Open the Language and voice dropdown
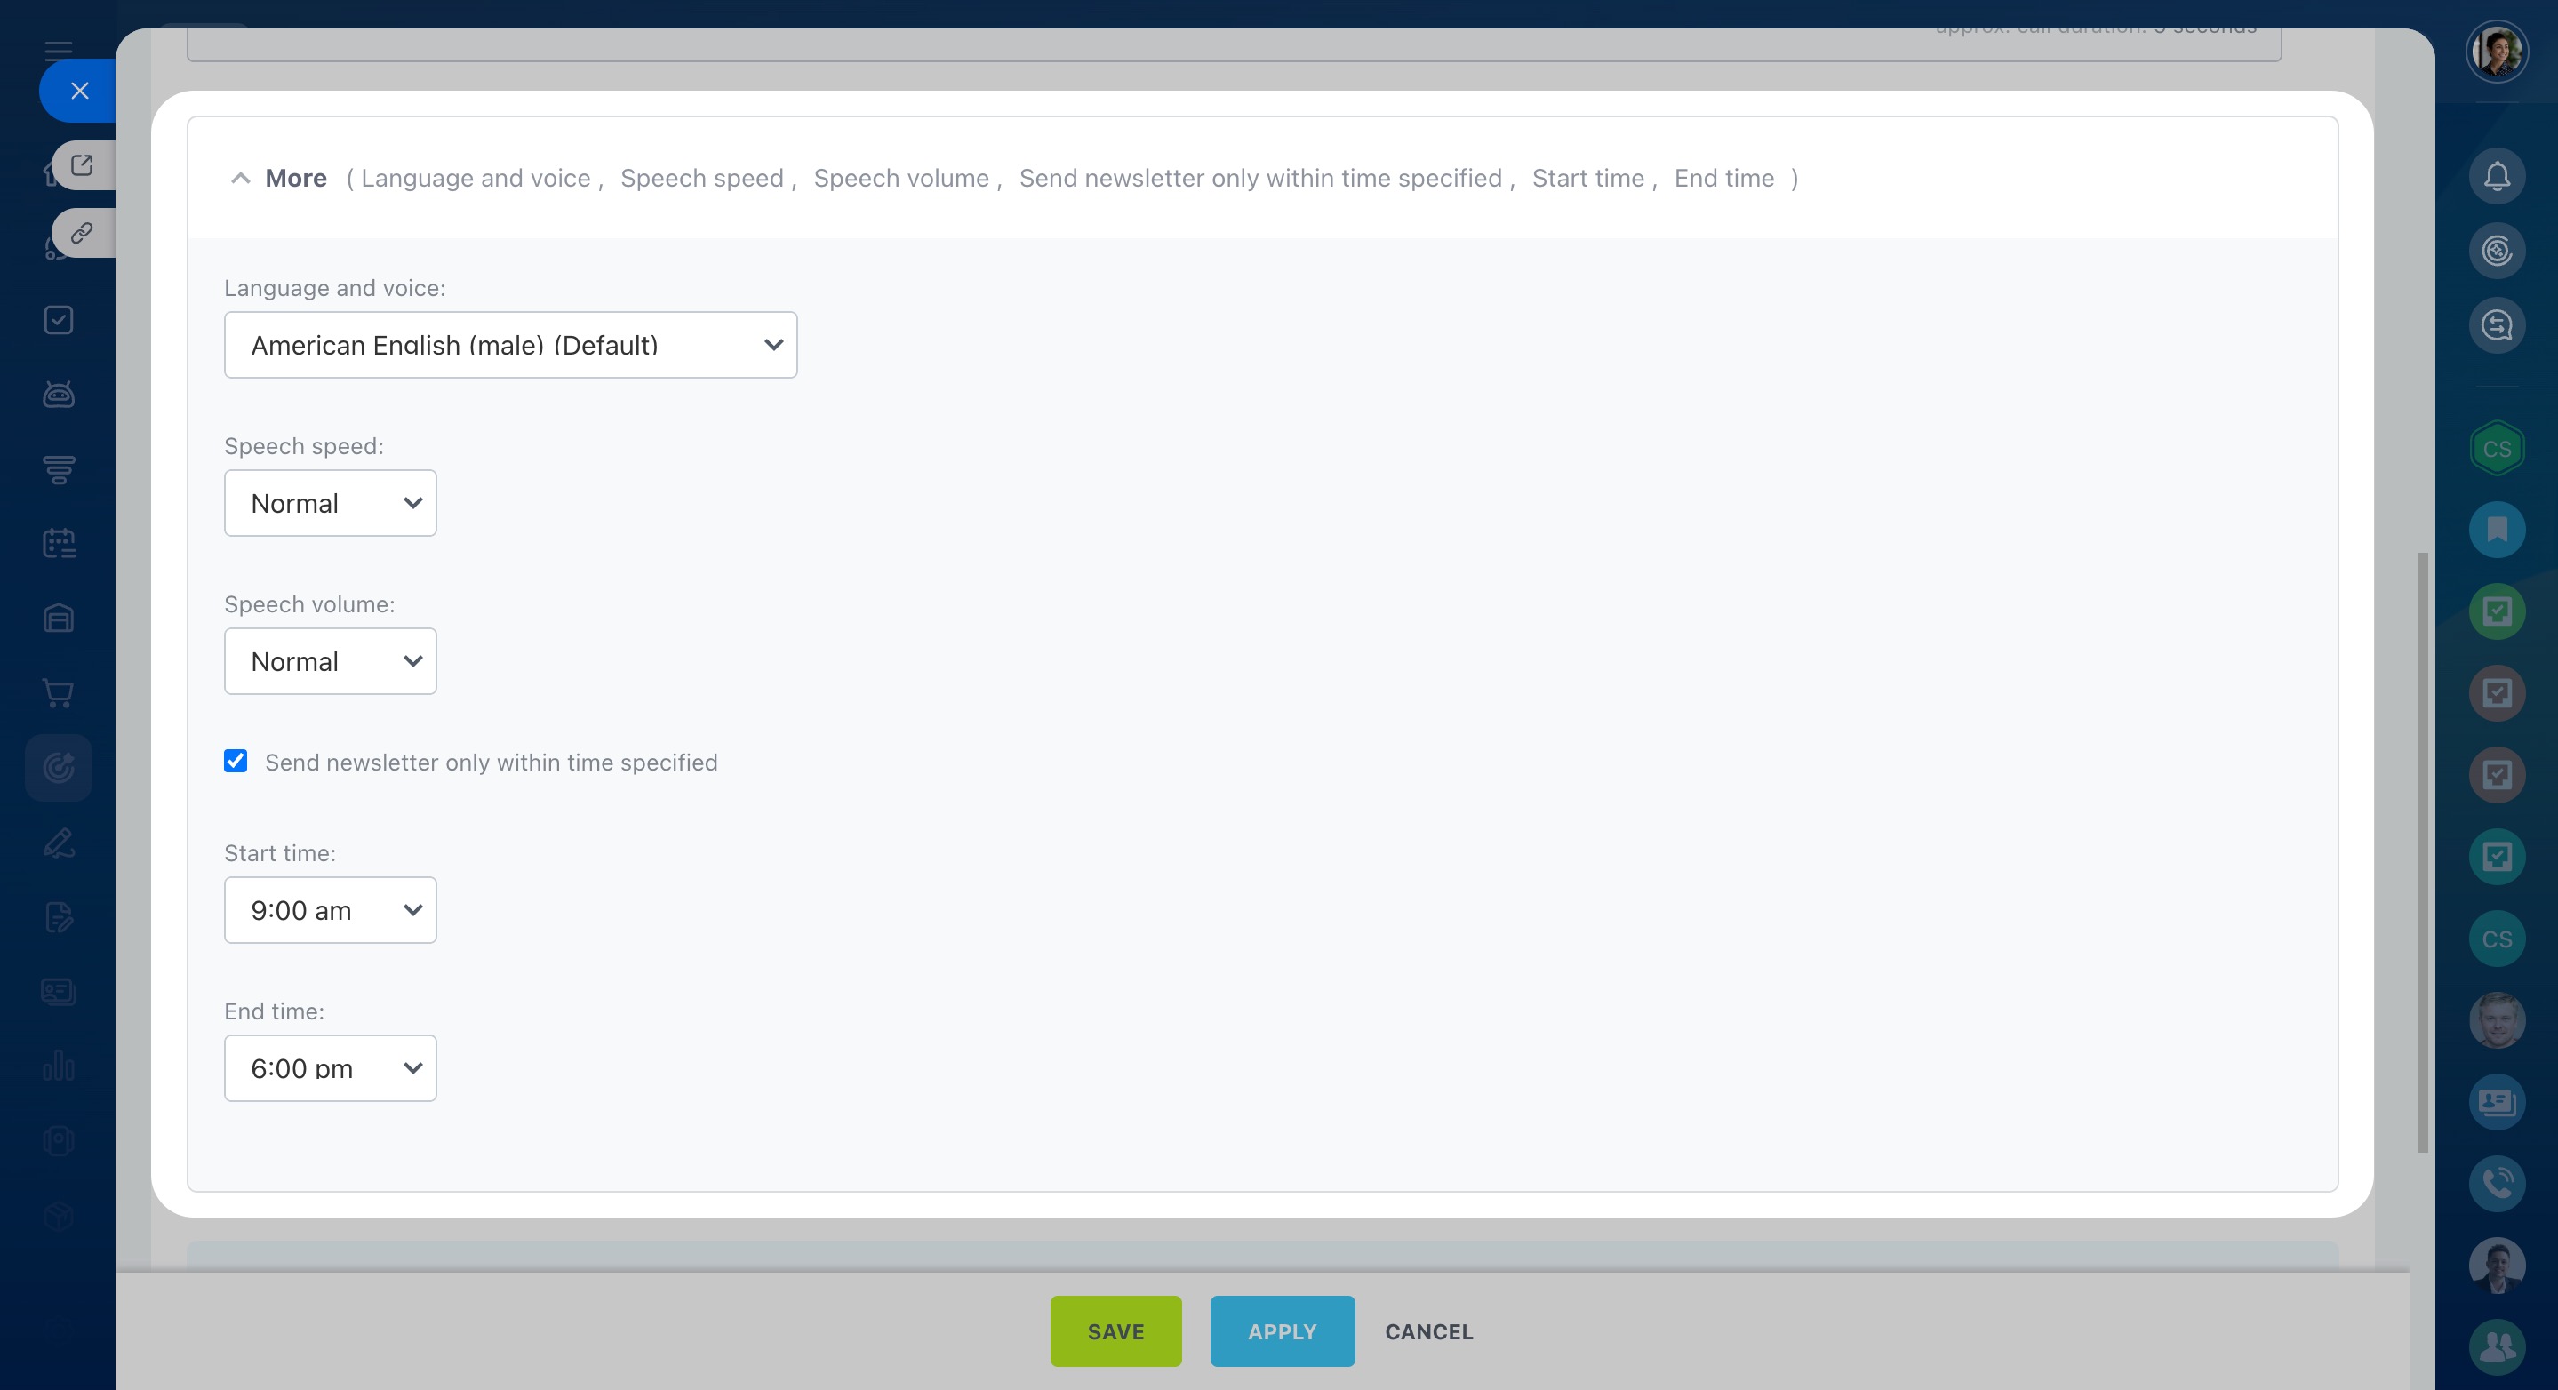The height and width of the screenshot is (1390, 2558). pos(510,345)
